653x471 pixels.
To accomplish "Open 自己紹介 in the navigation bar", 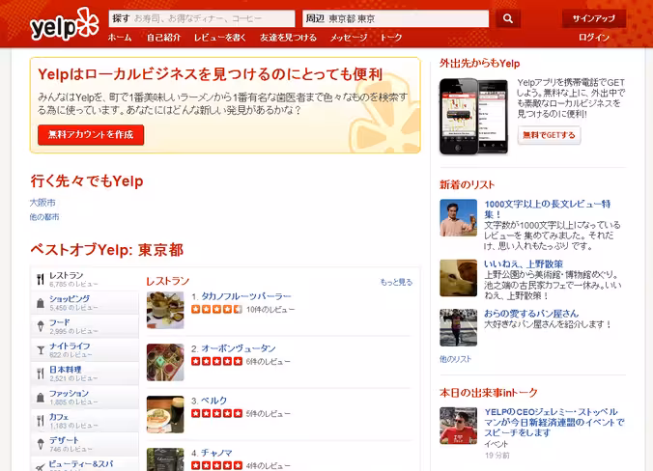I will pyautogui.click(x=163, y=38).
